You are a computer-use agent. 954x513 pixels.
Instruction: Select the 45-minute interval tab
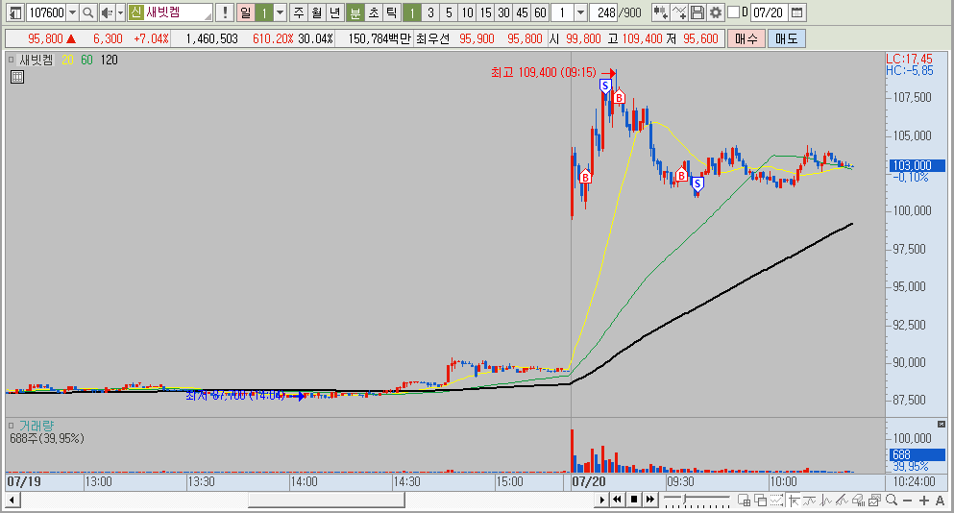(x=522, y=12)
